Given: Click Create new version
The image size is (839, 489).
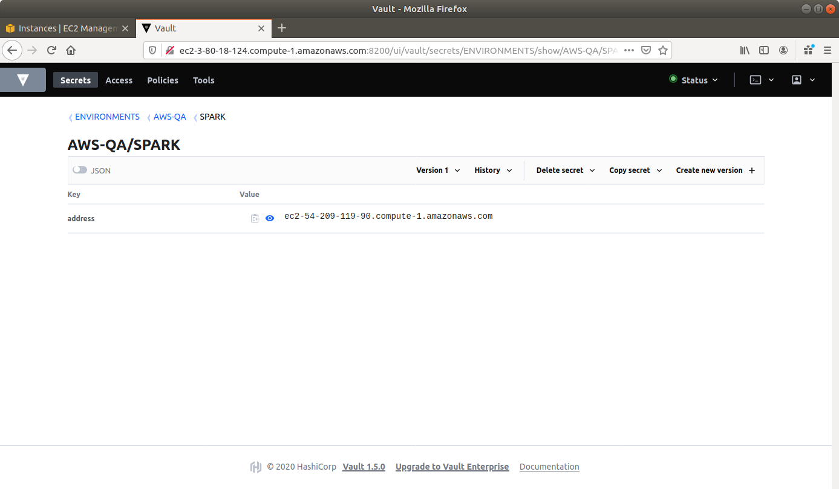Looking at the screenshot, I should pyautogui.click(x=716, y=170).
